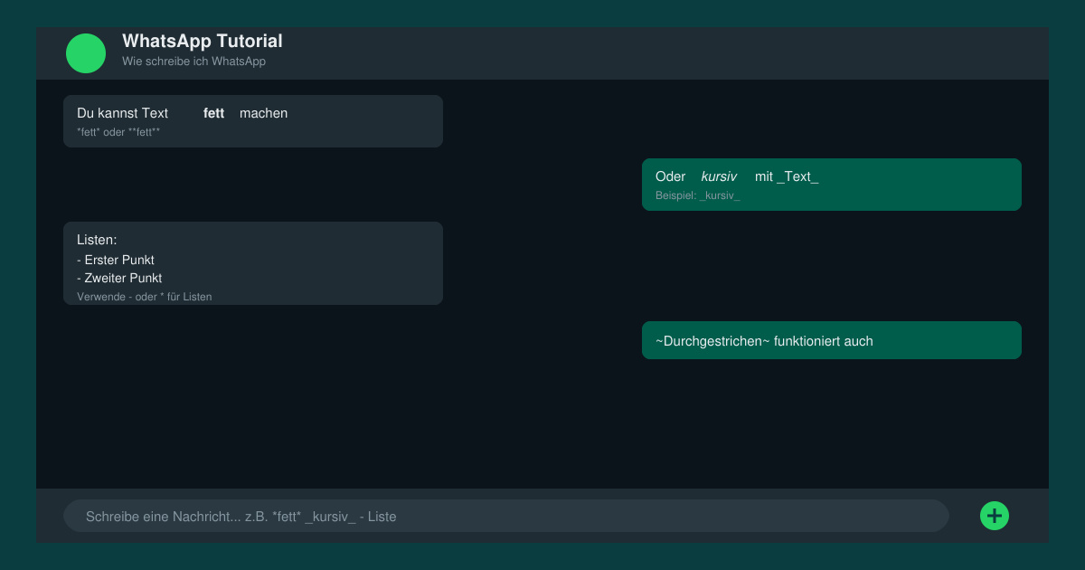Click the 'WhatsApp Tutorial' chat title
Viewport: 1085px width, 570px height.
(203, 41)
